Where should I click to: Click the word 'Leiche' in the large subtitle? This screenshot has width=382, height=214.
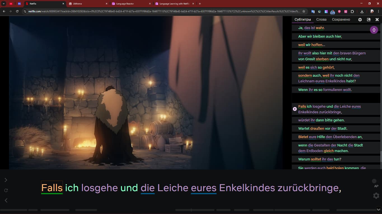pos(173,188)
